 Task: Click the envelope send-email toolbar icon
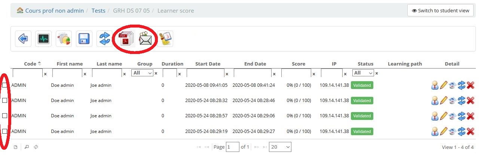click(x=145, y=39)
